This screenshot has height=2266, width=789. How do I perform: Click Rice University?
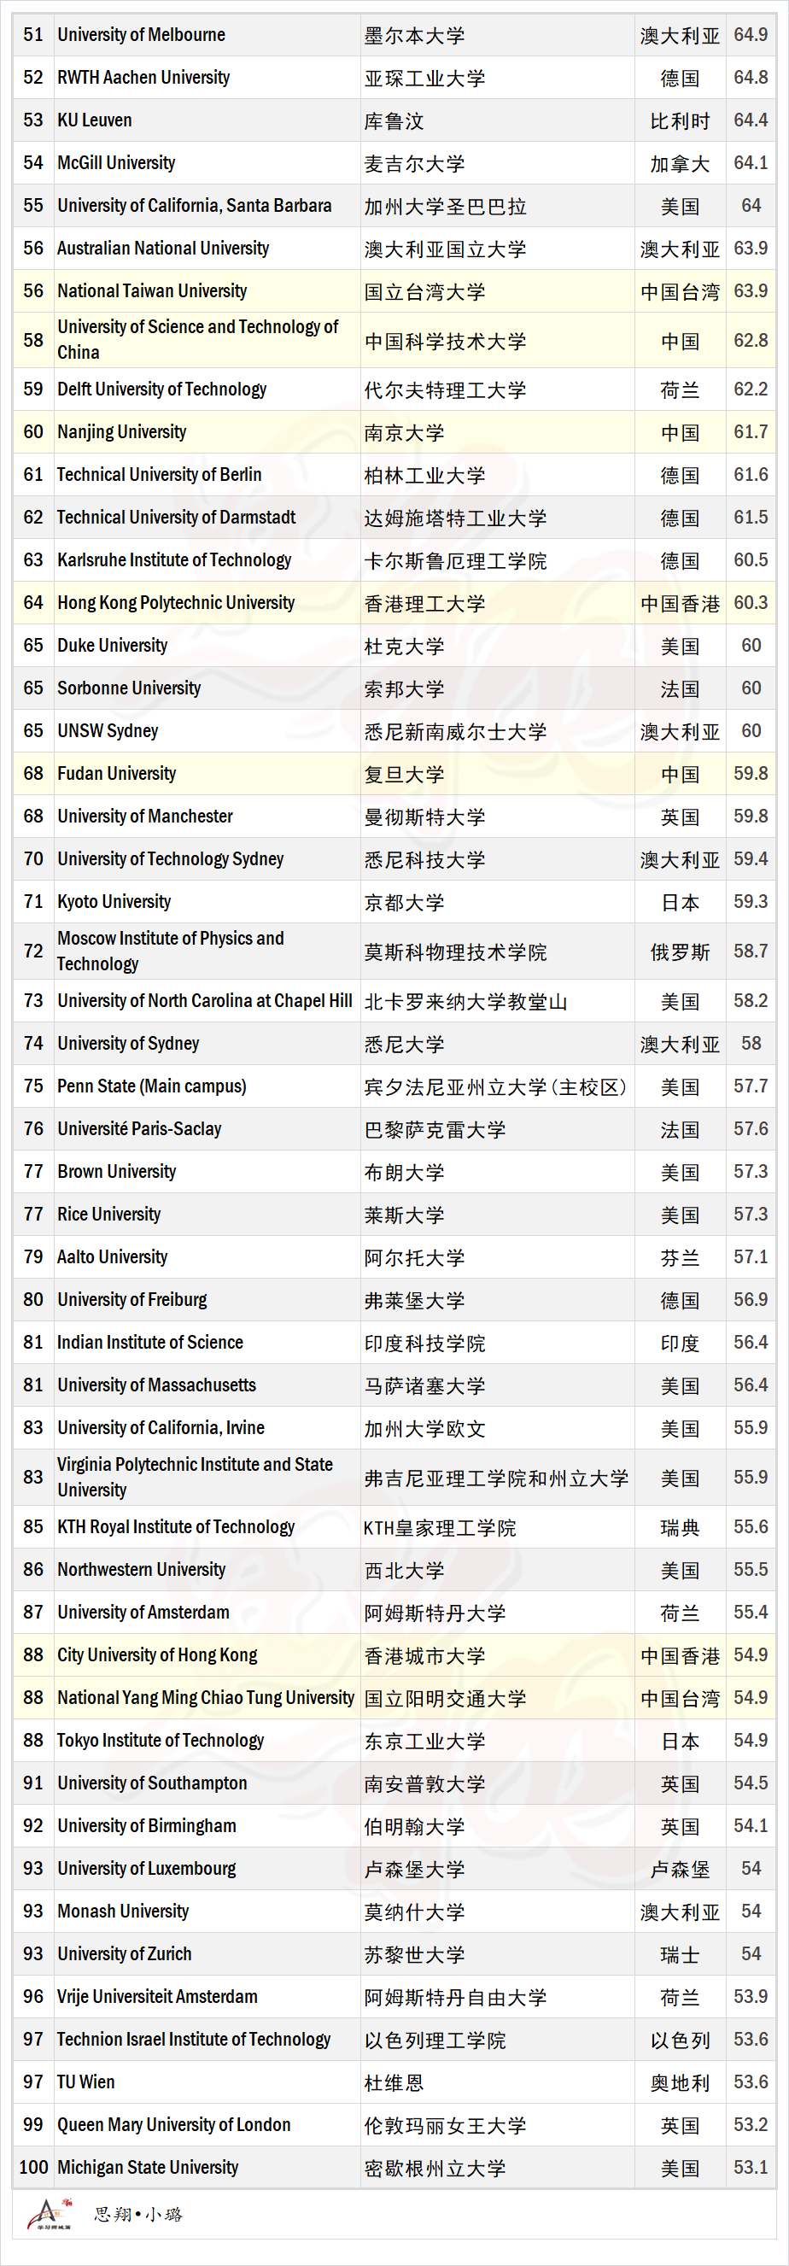point(109,1215)
